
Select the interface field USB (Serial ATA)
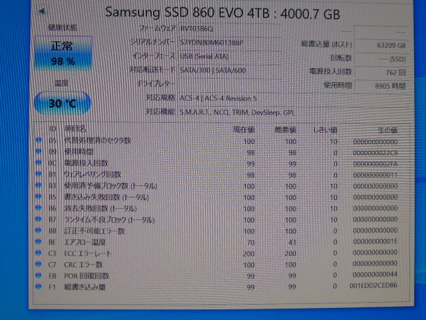point(230,56)
